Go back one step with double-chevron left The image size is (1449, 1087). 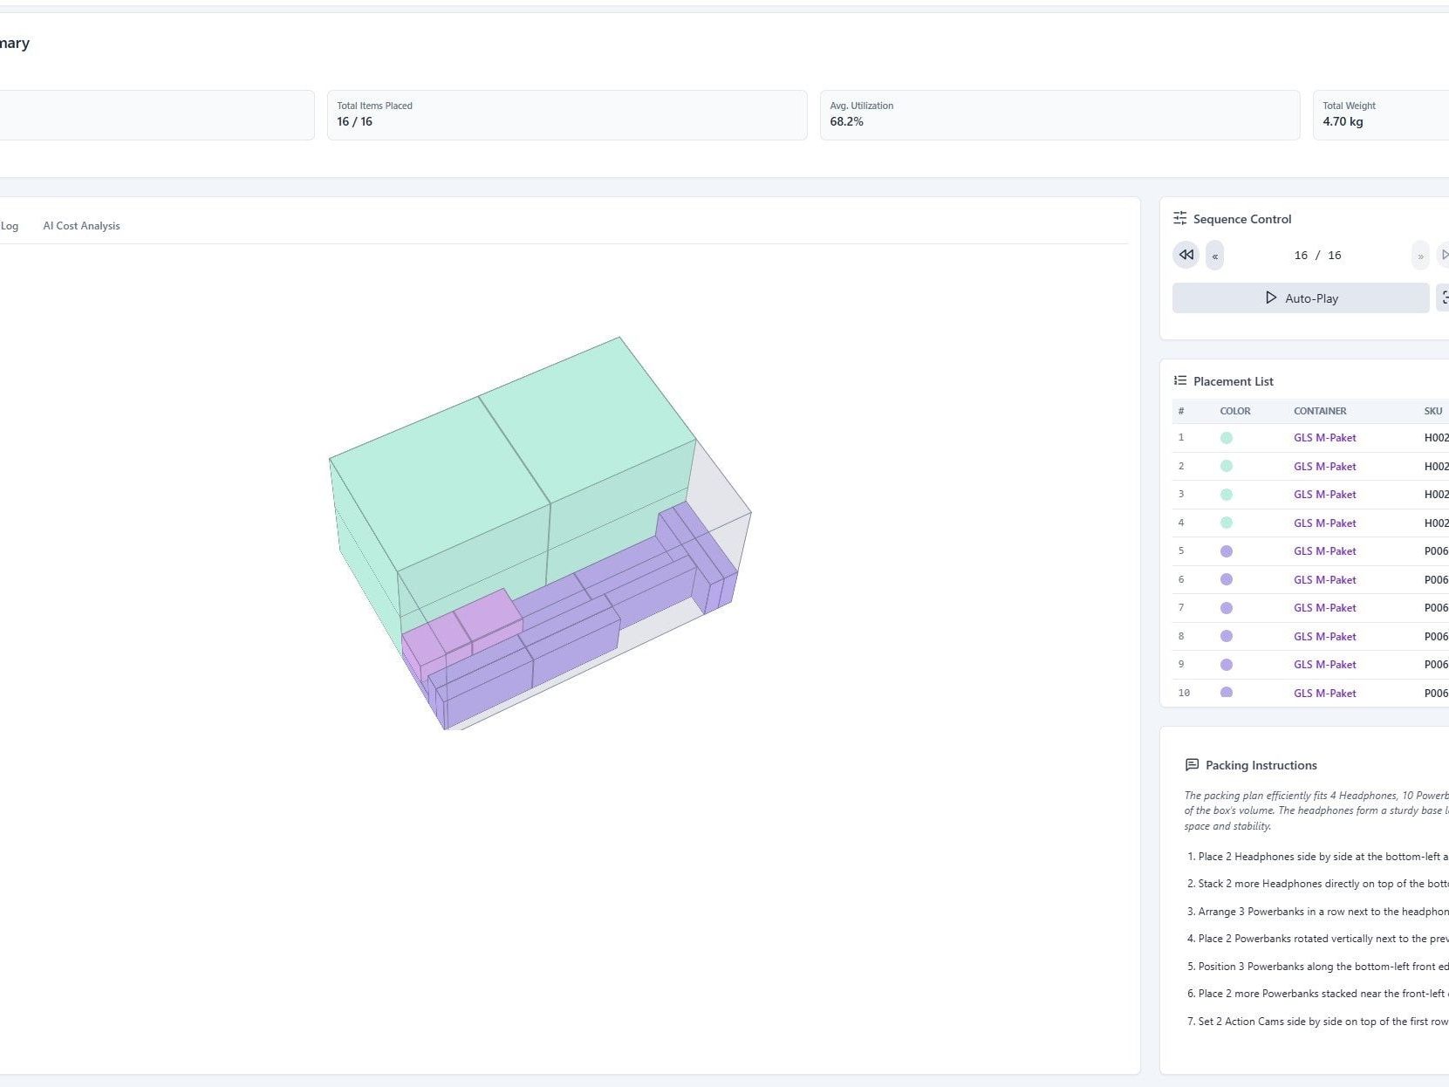(1214, 256)
